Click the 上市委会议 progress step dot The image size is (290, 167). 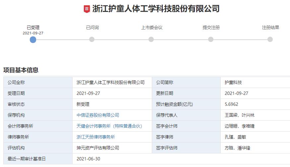151,39
